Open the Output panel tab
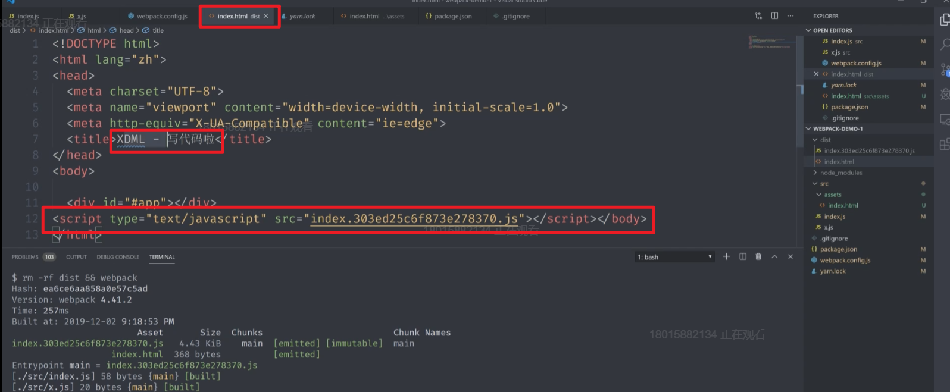Screen dimensions: 950x392 76,257
